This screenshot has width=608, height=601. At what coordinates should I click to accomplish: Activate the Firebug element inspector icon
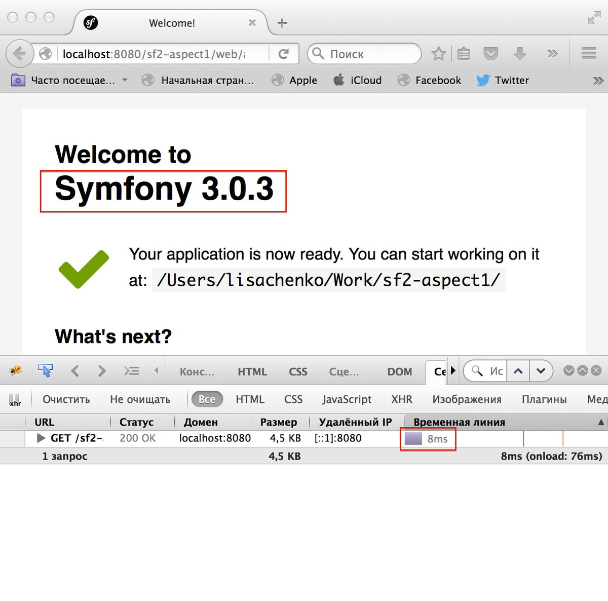click(46, 371)
